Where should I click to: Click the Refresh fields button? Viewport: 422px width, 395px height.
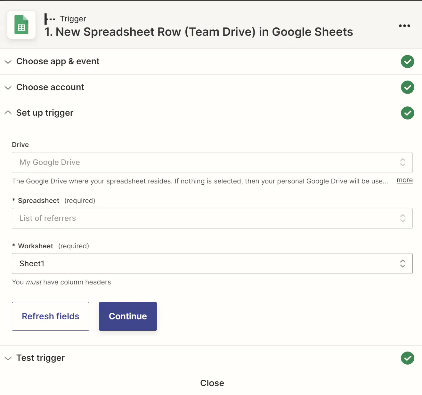[x=51, y=316]
